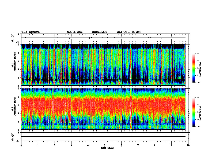Click the "-5" tick on ch.3(V) axis

click(x=18, y=141)
